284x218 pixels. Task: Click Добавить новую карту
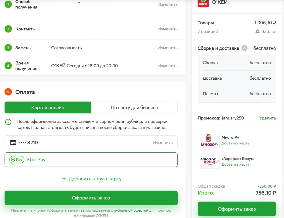pyautogui.click(x=92, y=179)
